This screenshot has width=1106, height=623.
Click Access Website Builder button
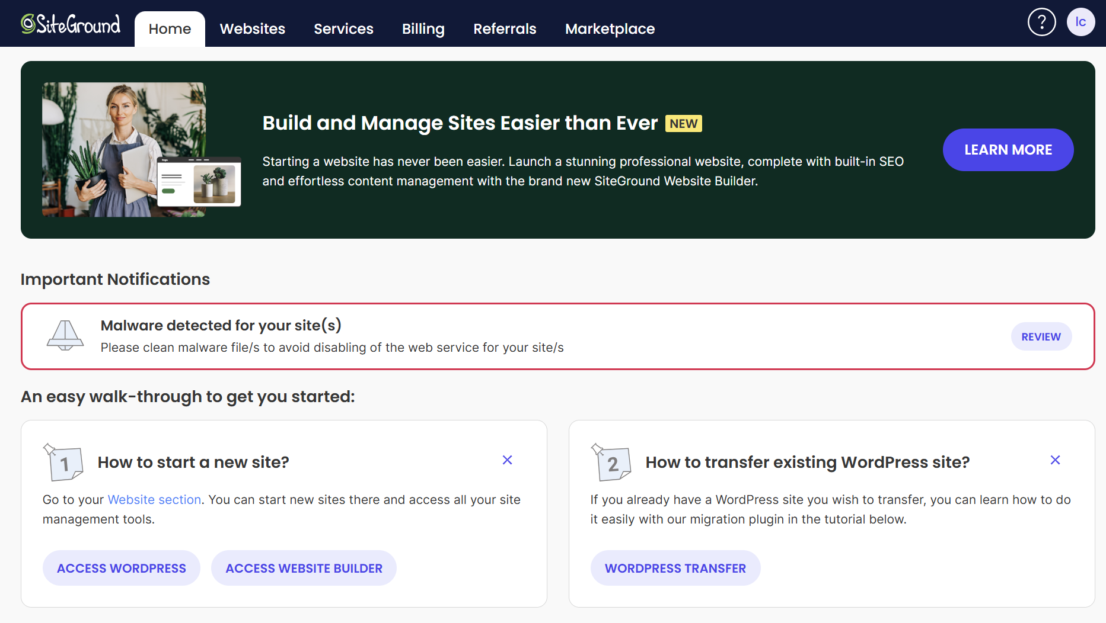coord(304,568)
